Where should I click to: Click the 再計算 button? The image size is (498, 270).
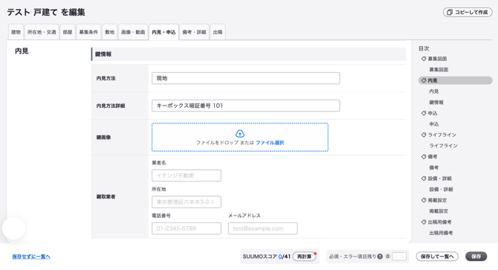[304, 257]
